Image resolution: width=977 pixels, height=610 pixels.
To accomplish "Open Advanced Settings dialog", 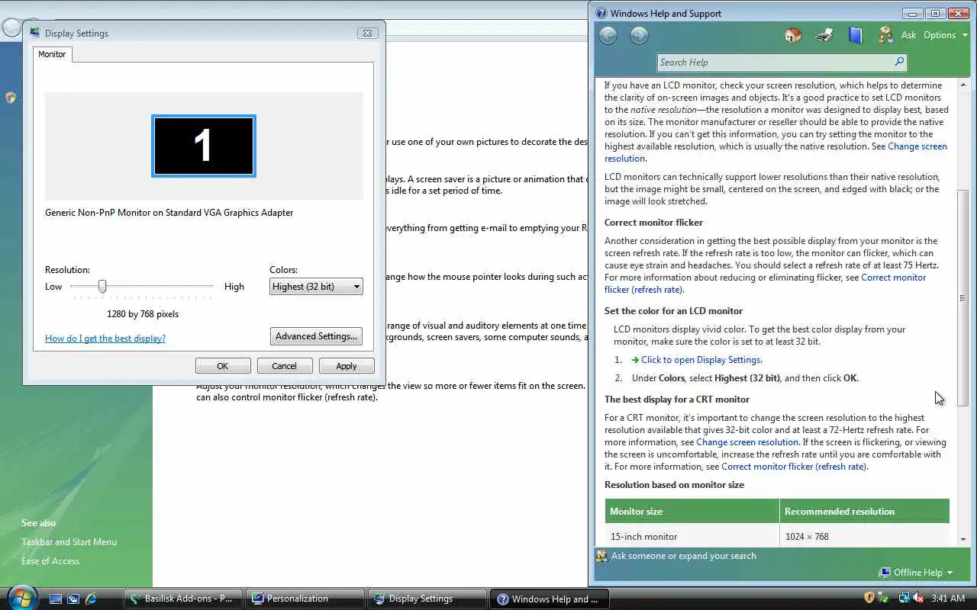I will [316, 336].
